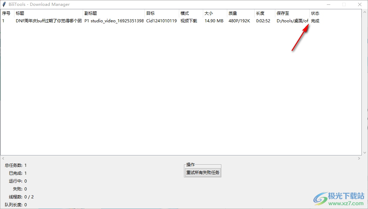Sort tasks by the 序号 column header
The image size is (368, 209).
point(6,13)
